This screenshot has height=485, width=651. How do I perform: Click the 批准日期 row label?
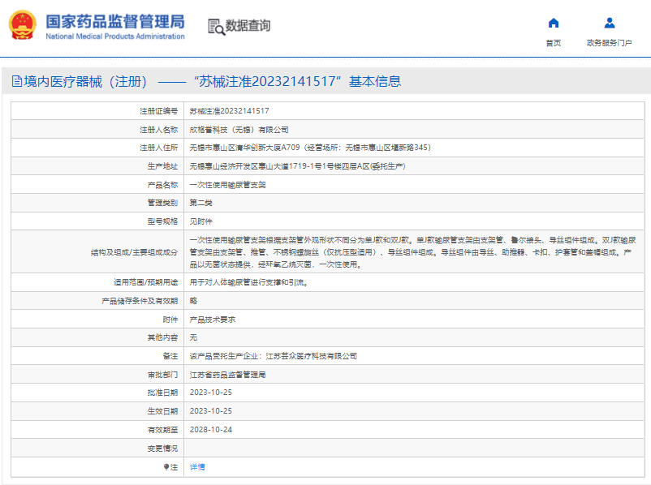coord(162,393)
